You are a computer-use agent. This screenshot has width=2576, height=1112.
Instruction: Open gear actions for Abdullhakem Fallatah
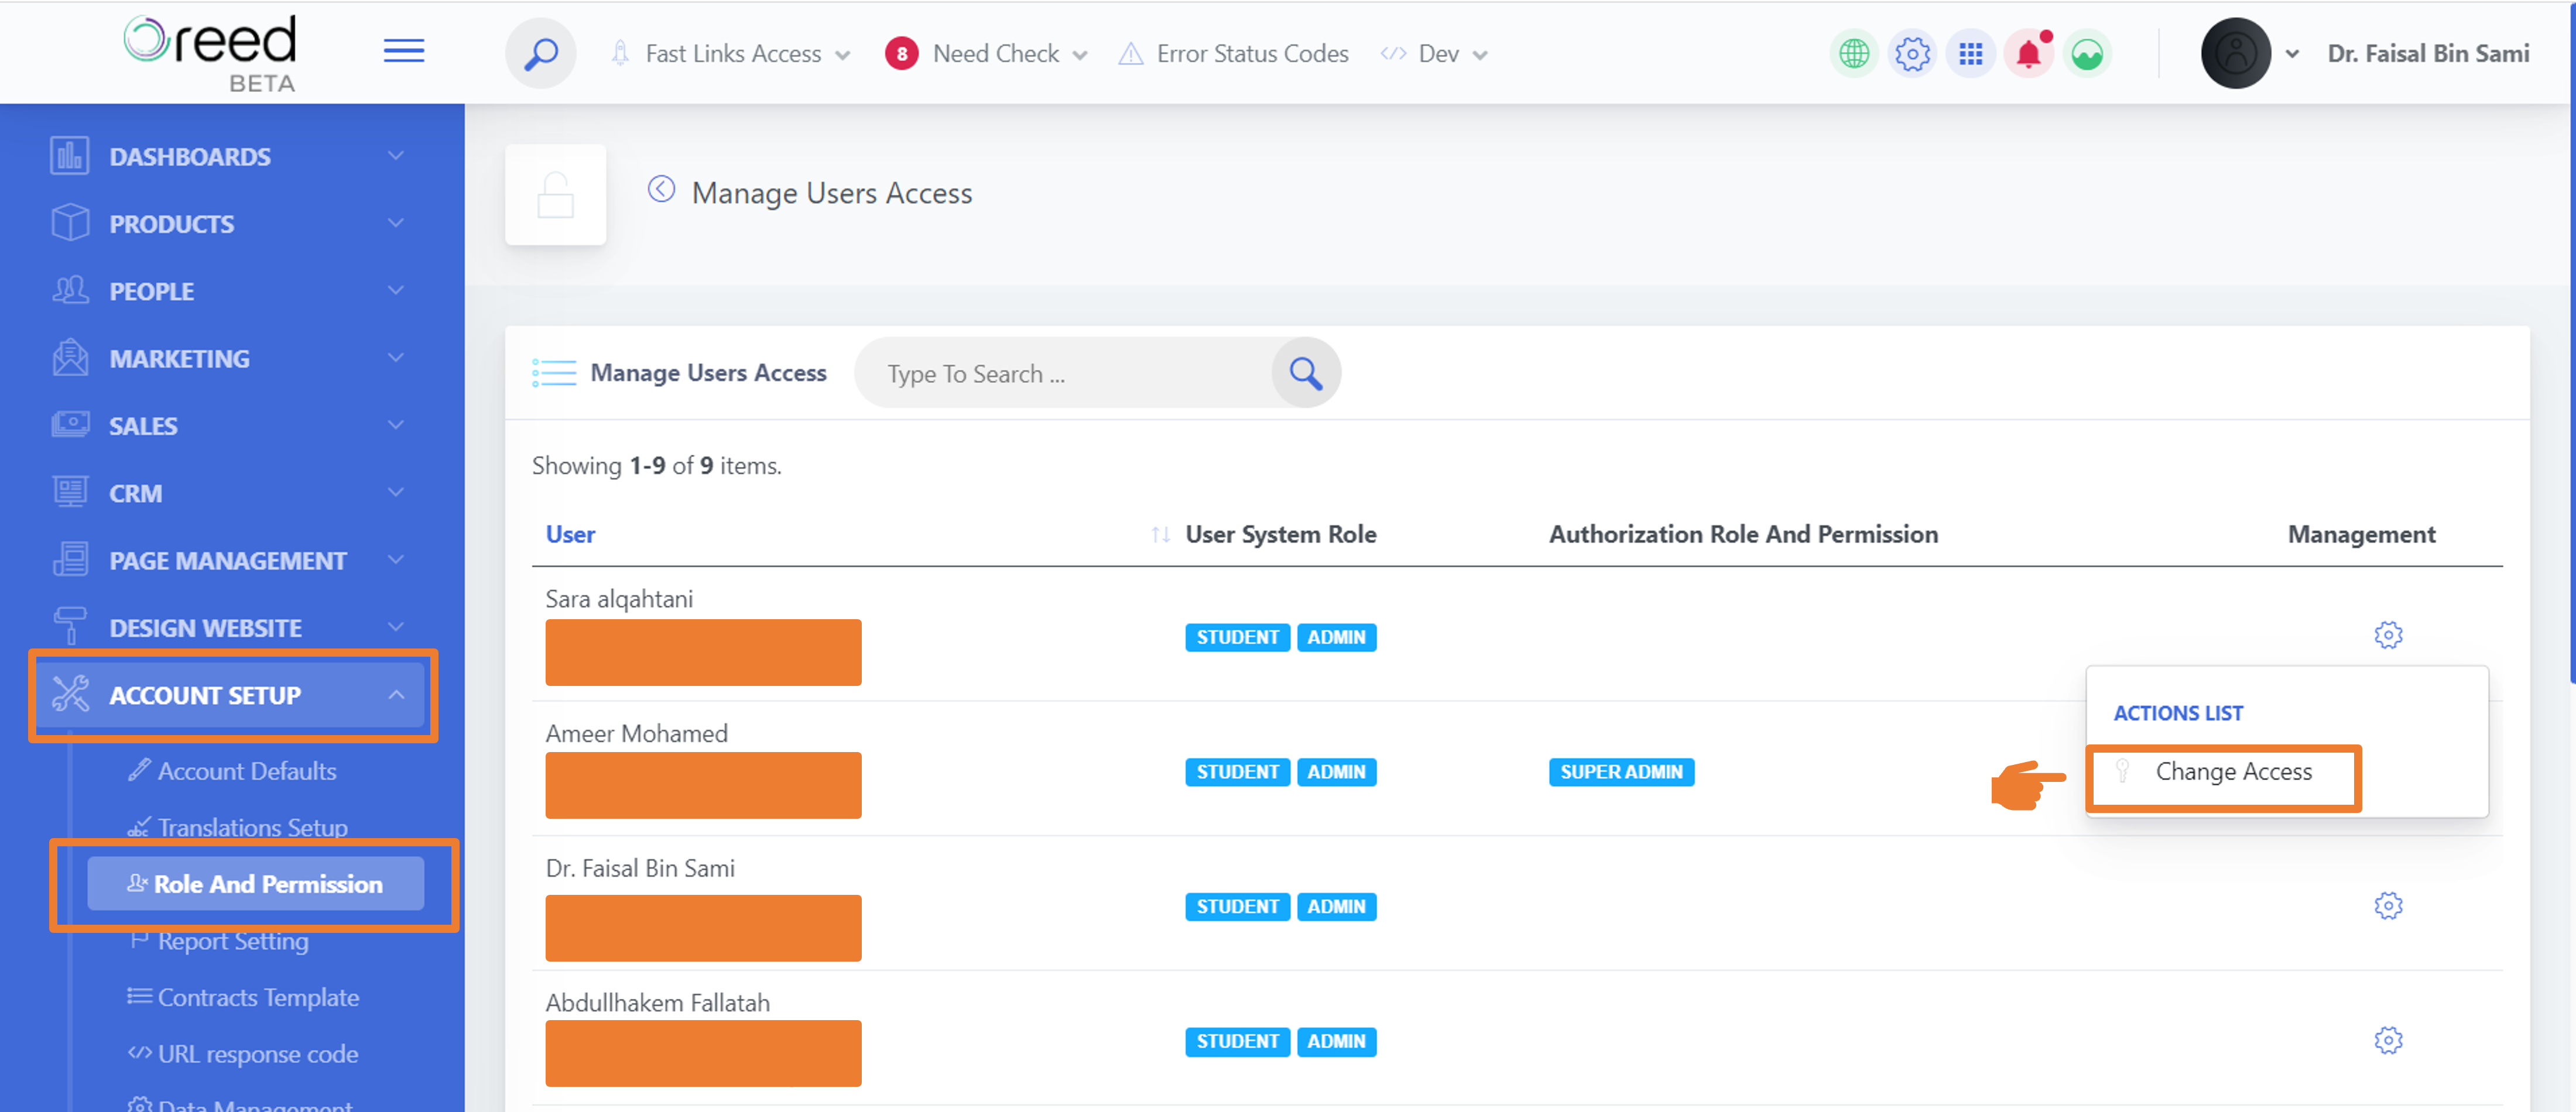coord(2388,1041)
